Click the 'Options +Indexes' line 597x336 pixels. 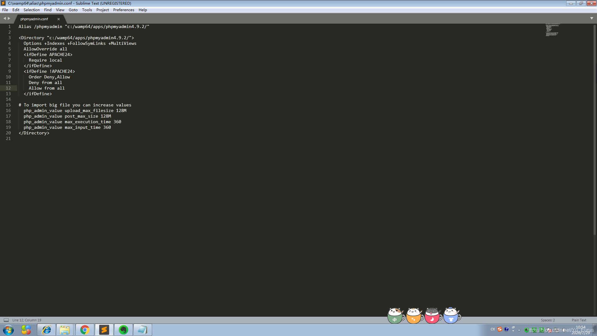(80, 43)
